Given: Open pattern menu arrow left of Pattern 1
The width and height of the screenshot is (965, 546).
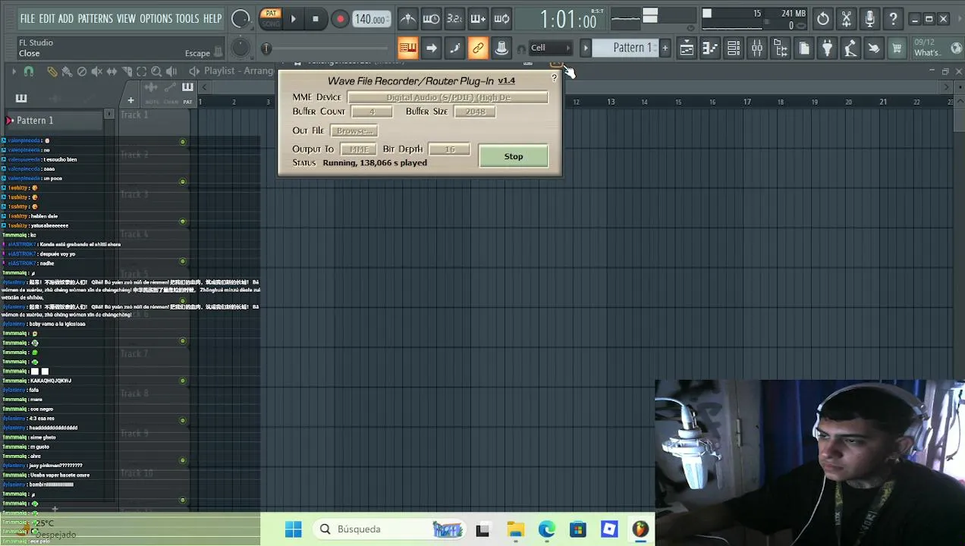Looking at the screenshot, I should (x=586, y=48).
